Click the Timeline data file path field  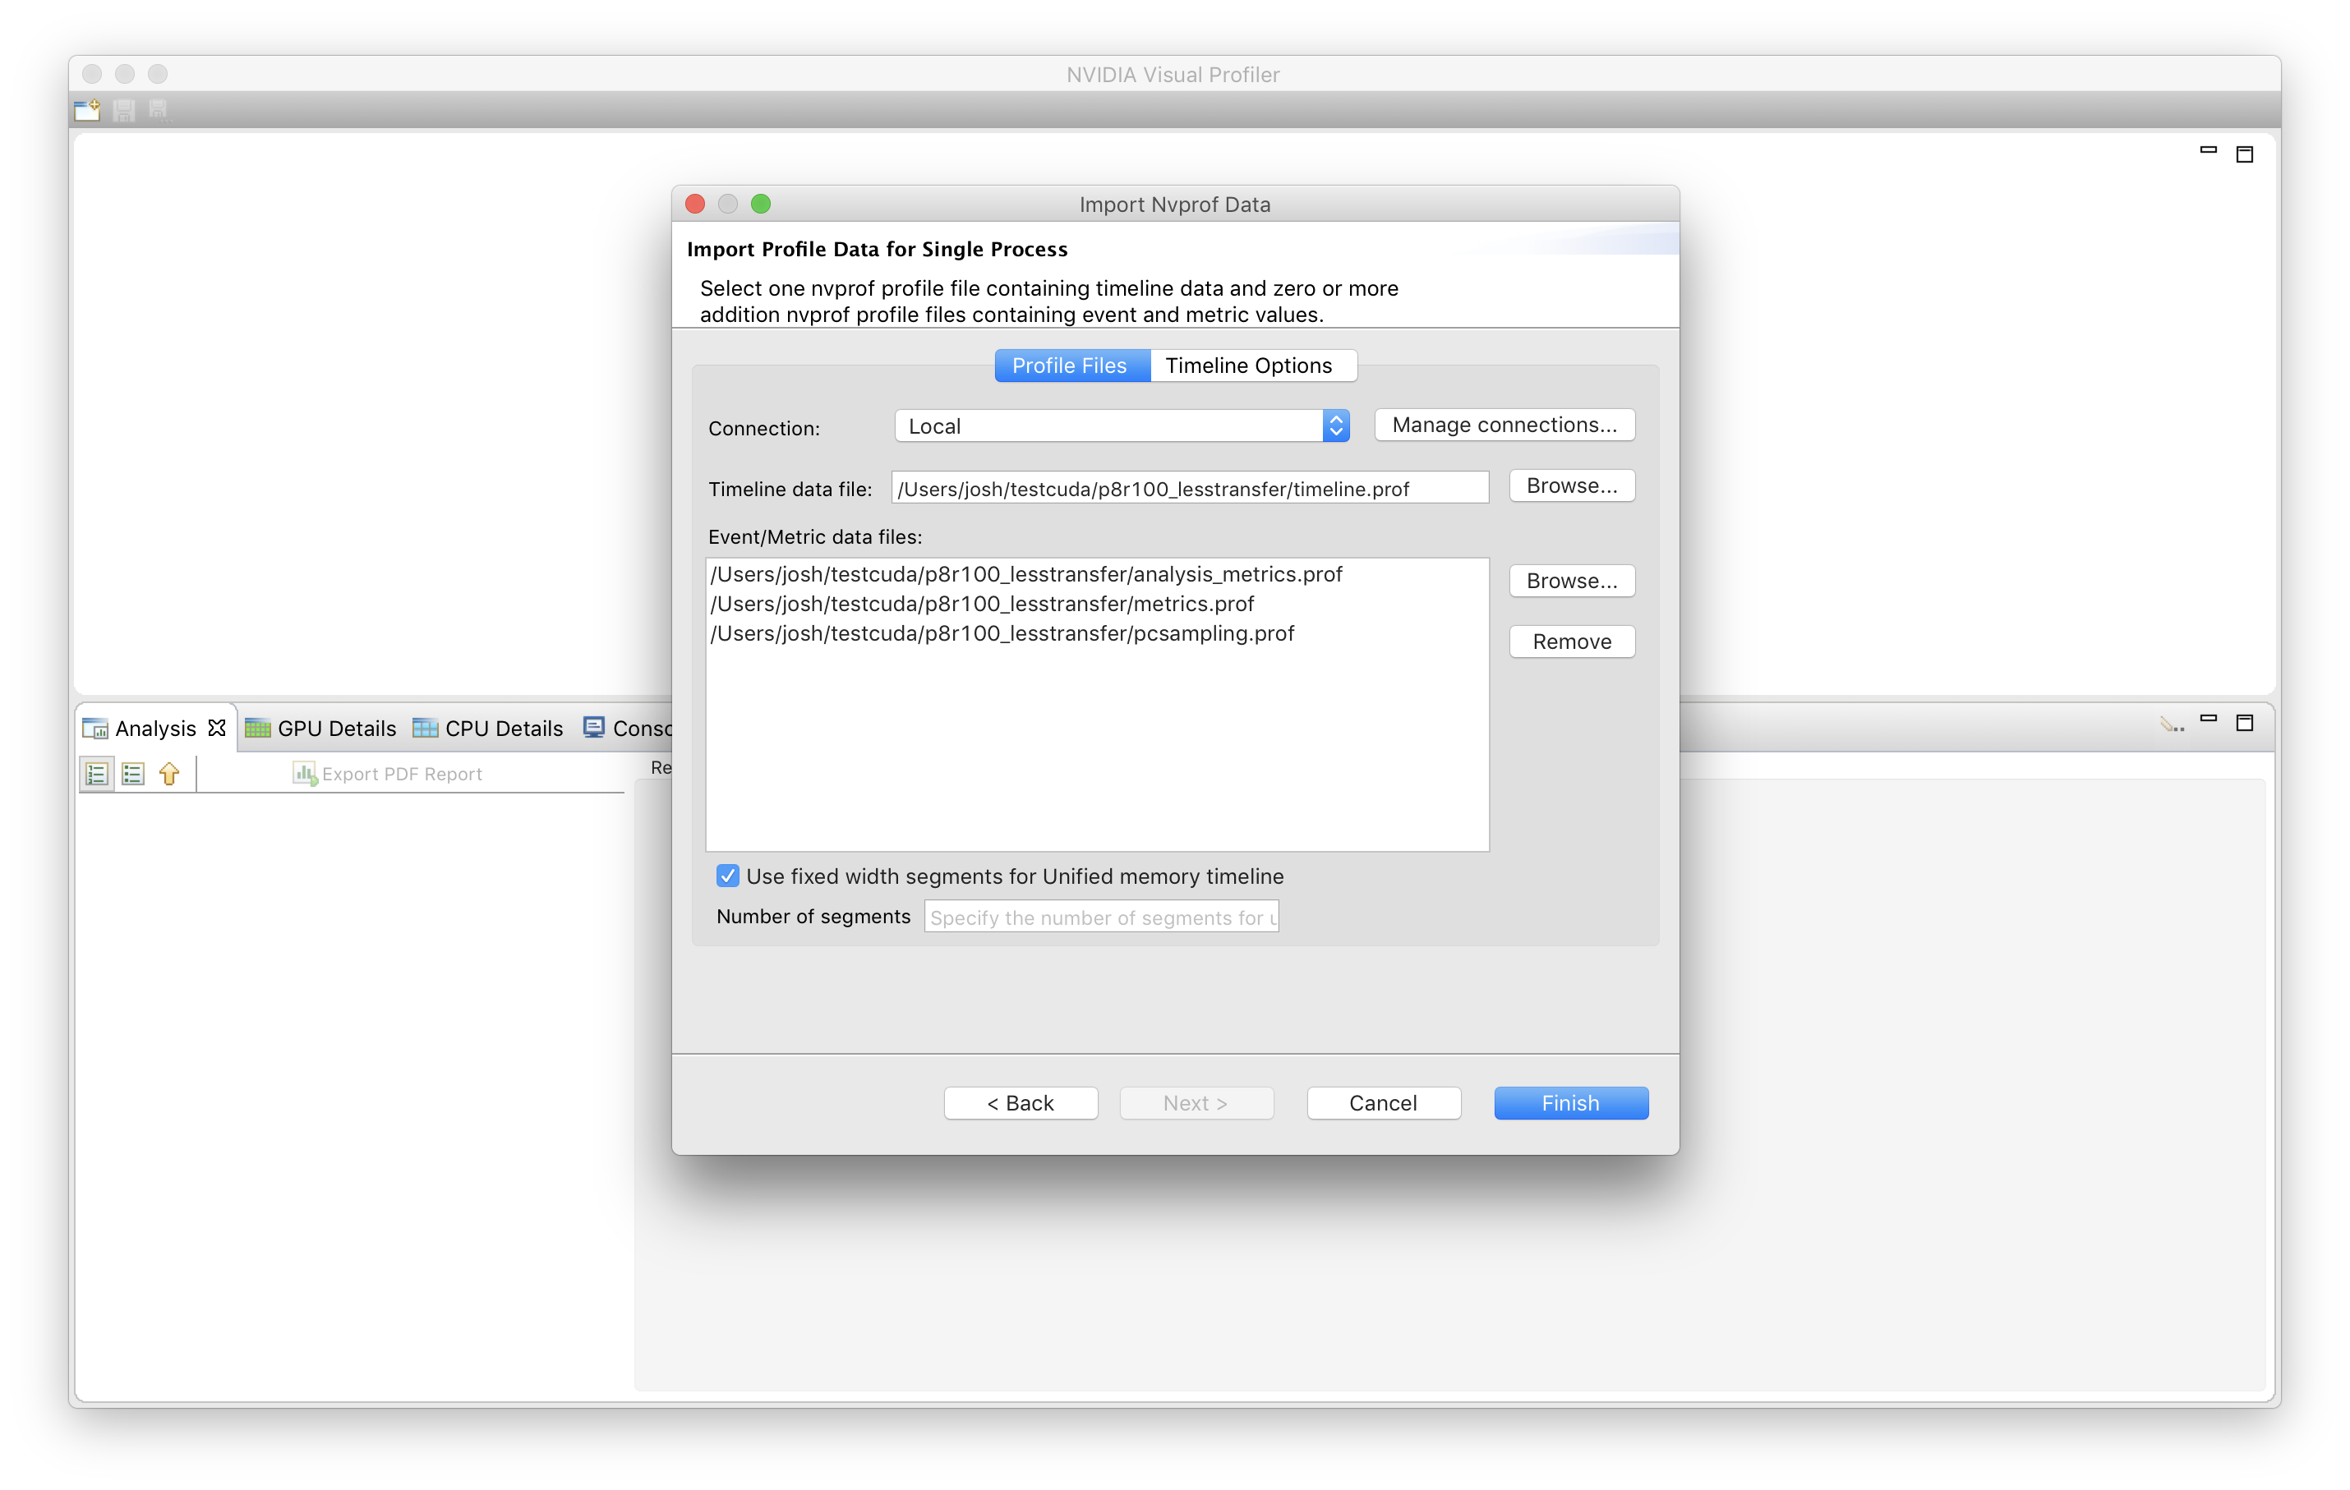coord(1191,489)
